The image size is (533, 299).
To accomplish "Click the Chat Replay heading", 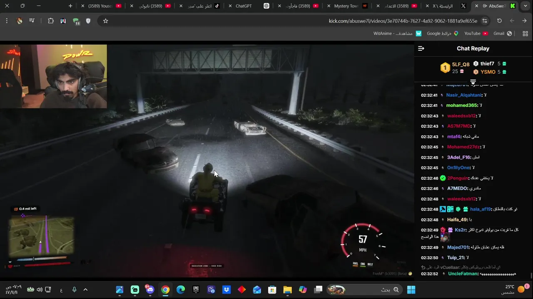I will 473,49.
